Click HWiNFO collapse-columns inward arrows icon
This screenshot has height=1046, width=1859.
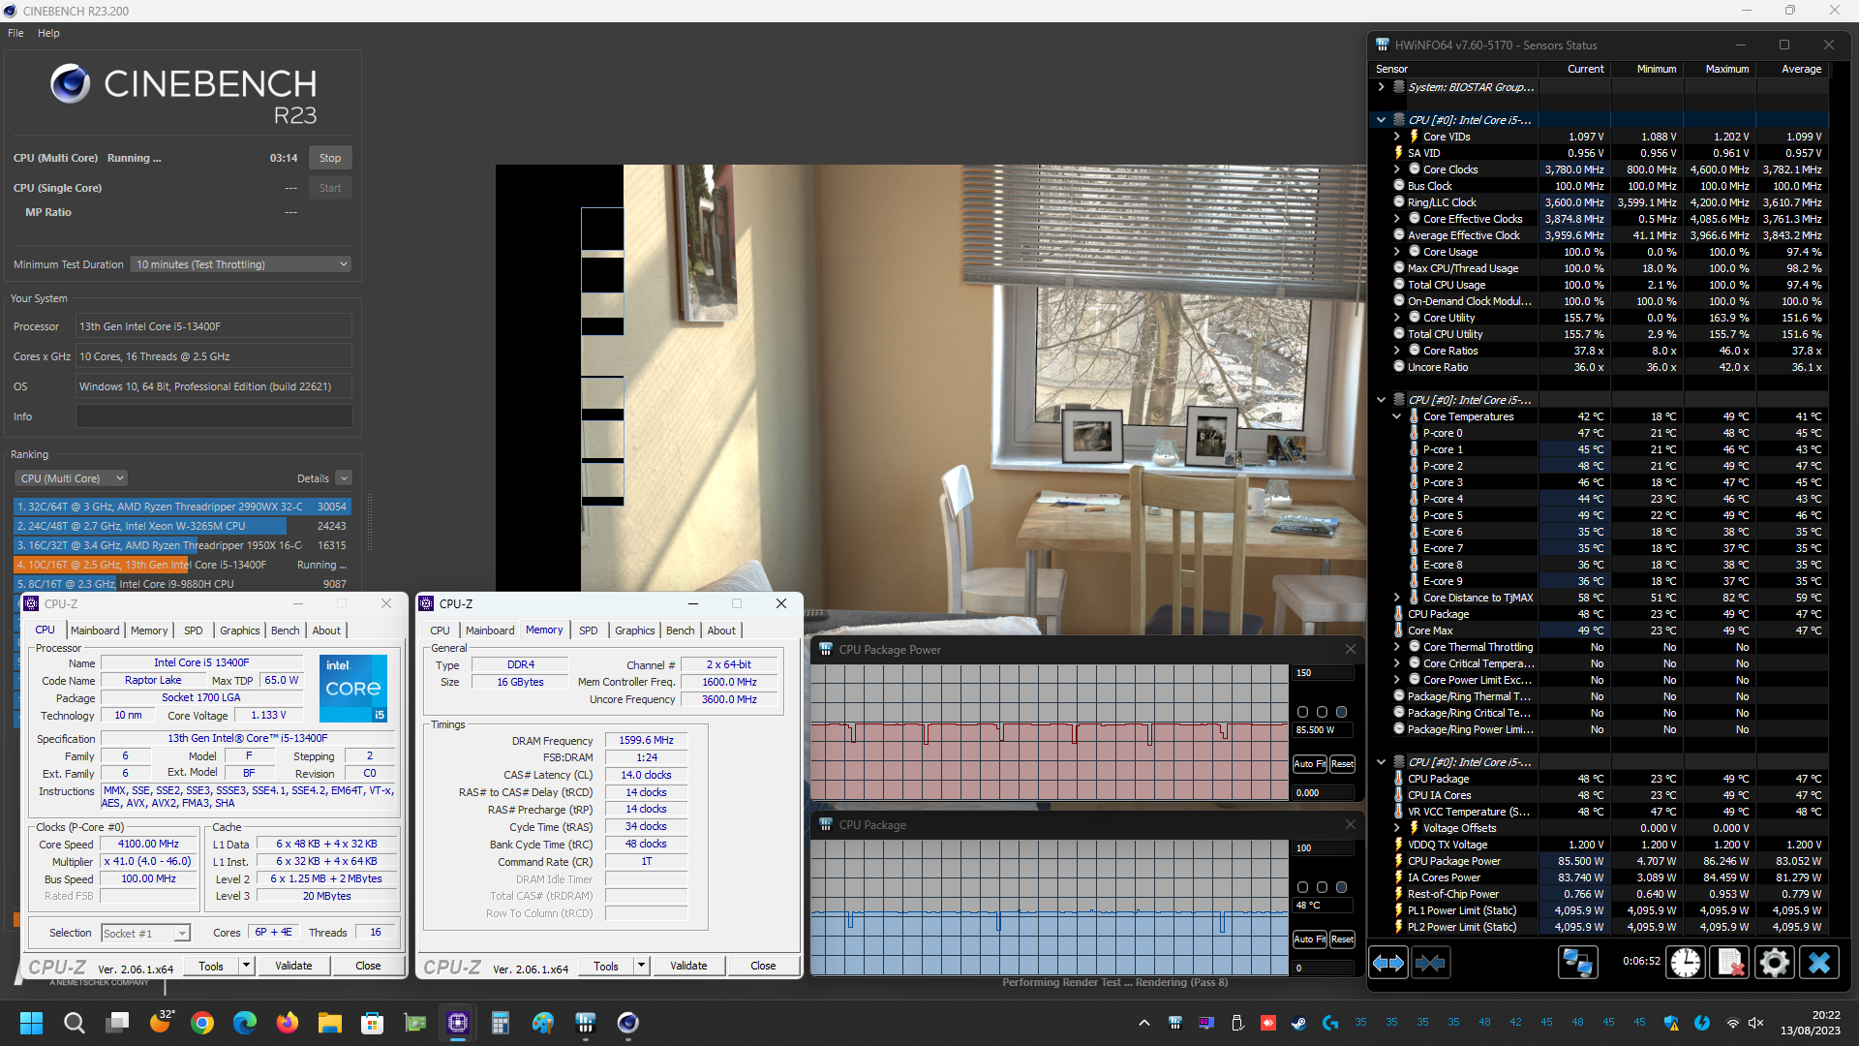(1430, 963)
